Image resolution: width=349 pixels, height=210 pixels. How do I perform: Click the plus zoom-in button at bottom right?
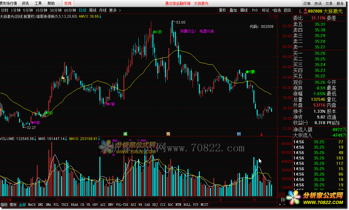tap(280, 204)
